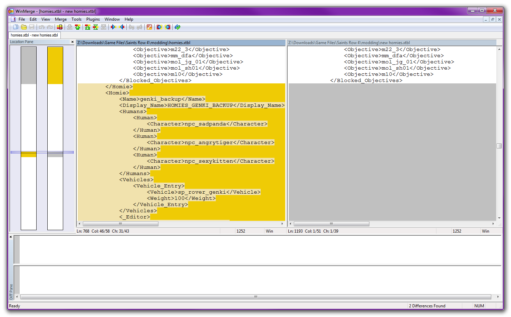Image resolution: width=511 pixels, height=317 pixels.
Task: Open the Plugins menu
Action: click(93, 19)
